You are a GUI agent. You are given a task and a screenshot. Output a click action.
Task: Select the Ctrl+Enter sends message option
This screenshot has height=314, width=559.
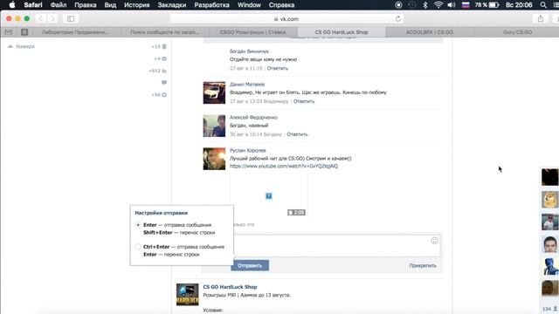coord(138,247)
